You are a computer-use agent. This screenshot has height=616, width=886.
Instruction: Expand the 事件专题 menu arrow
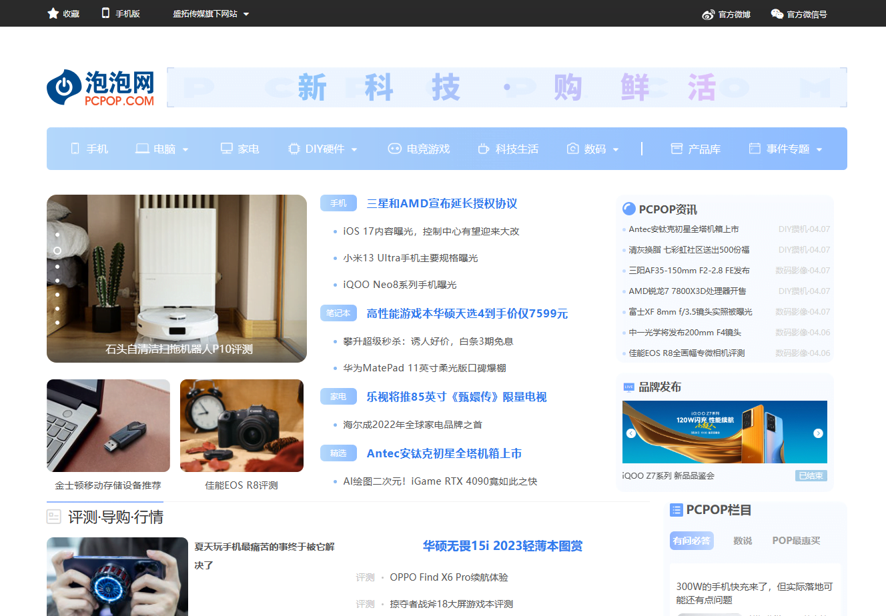[819, 149]
